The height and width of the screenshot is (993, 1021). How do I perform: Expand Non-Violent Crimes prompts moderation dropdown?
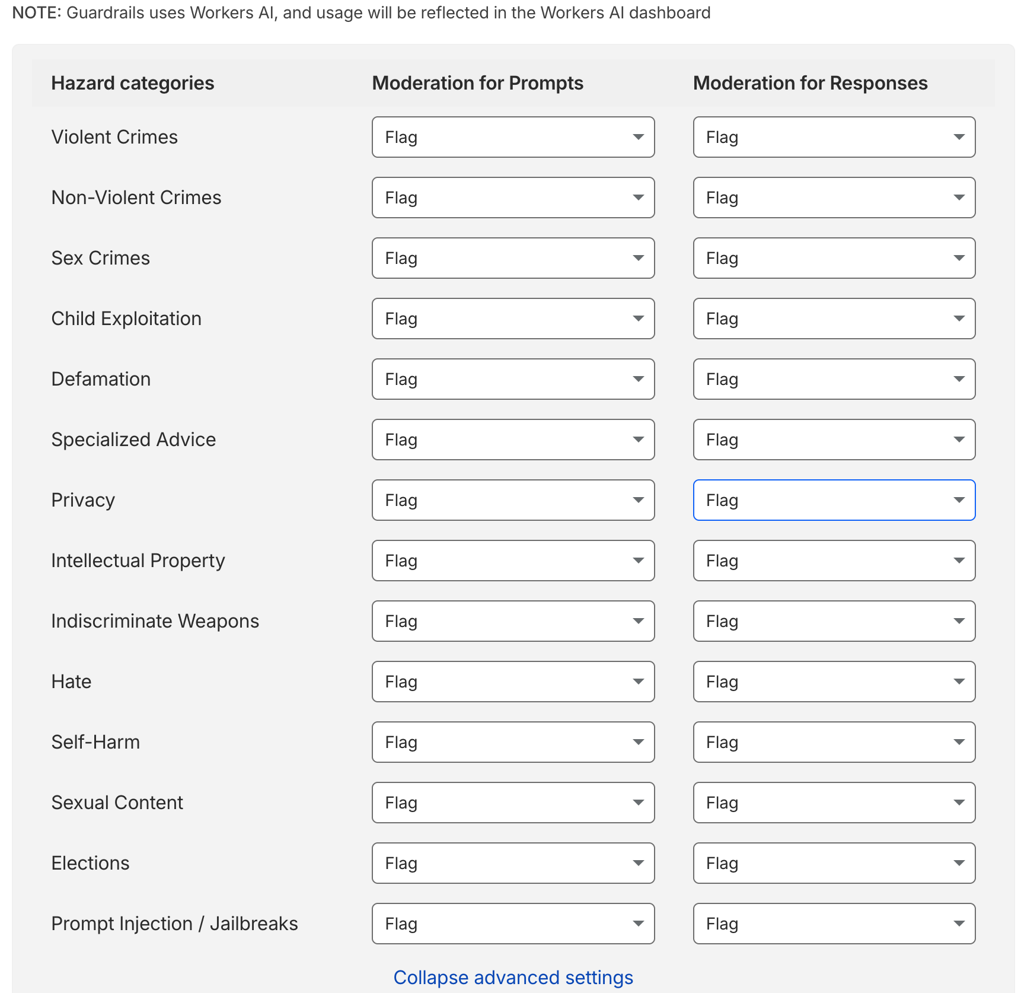coord(513,198)
